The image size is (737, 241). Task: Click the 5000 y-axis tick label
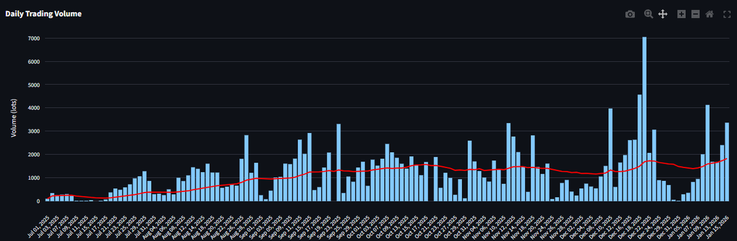pyautogui.click(x=34, y=85)
